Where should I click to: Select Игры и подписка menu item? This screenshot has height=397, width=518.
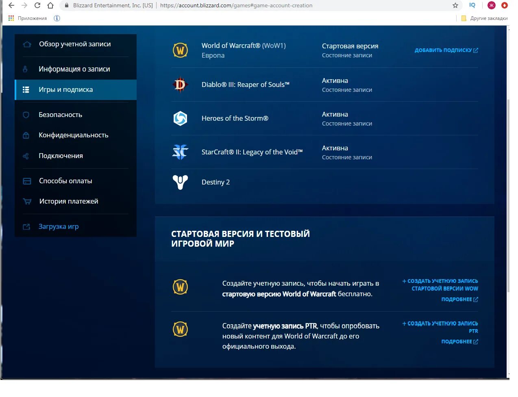click(76, 90)
